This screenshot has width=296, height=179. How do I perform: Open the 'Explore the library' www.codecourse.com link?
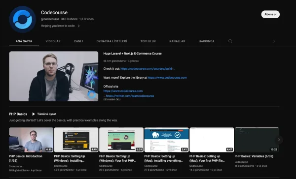pyautogui.click(x=167, y=78)
